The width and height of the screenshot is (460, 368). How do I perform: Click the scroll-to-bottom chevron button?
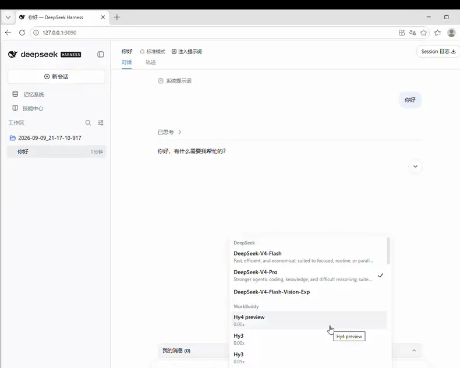point(415,167)
